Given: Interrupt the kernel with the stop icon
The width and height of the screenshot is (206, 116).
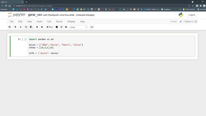Looking at the screenshot, I should pyautogui.click(x=57, y=27).
